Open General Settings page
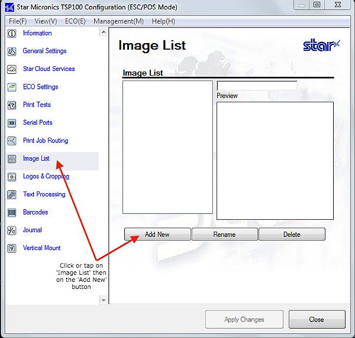Viewport: 355px width, 338px height. (44, 51)
